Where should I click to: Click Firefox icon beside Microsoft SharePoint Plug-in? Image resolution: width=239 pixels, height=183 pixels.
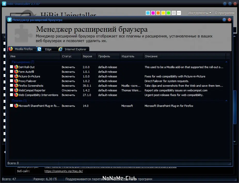coord(16,106)
